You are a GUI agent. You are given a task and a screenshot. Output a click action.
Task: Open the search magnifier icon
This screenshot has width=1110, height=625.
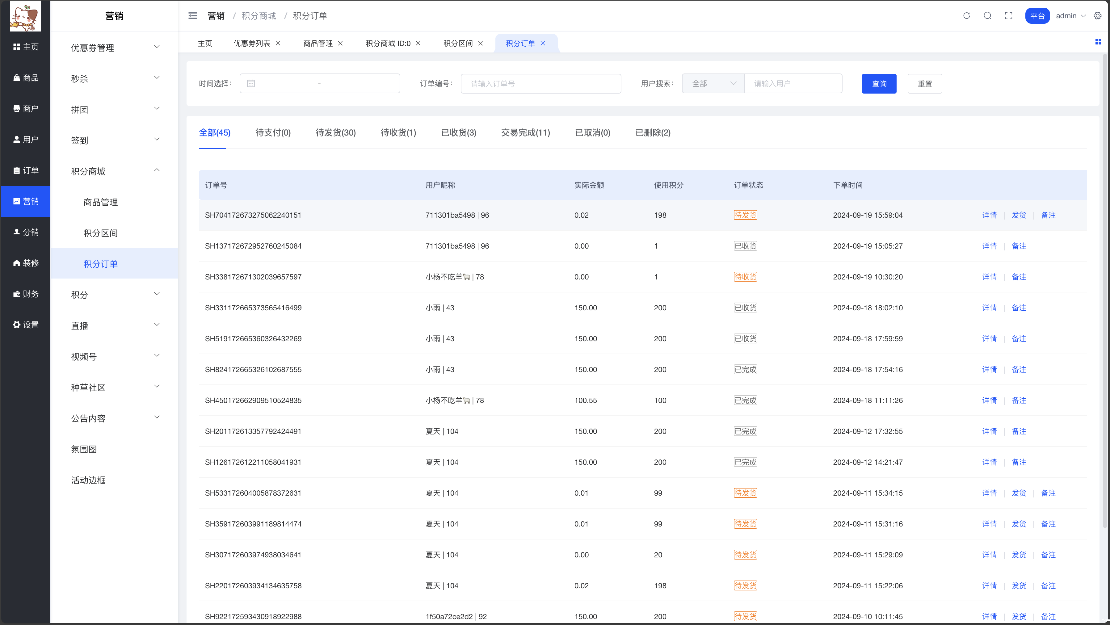click(x=988, y=16)
